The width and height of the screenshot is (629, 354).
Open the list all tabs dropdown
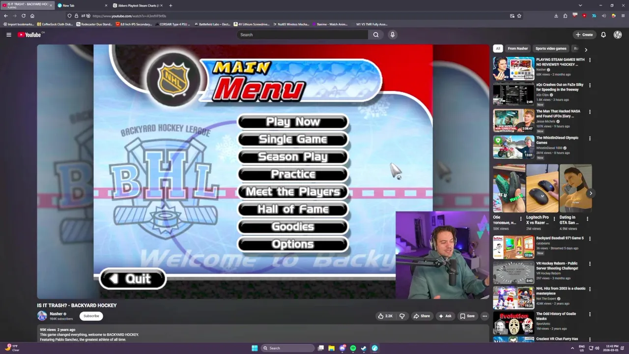coord(580,5)
